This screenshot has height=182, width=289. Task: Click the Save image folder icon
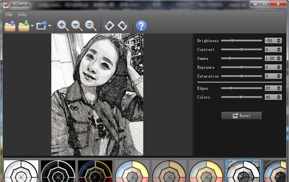click(x=24, y=26)
